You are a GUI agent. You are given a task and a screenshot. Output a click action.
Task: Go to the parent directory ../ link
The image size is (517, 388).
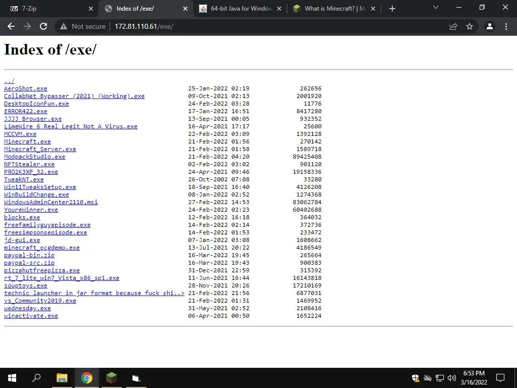(9, 81)
